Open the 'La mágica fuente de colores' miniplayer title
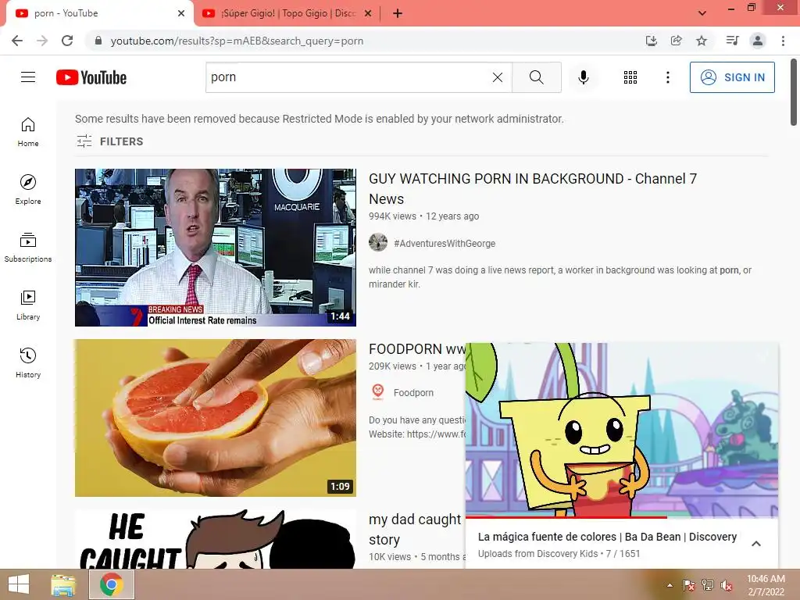 [x=607, y=537]
